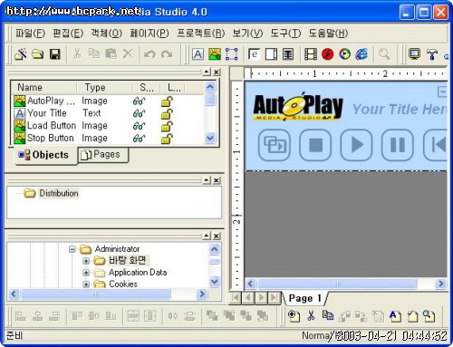Toggle the lock icon for Your Title text
The image size is (453, 347).
(x=167, y=113)
